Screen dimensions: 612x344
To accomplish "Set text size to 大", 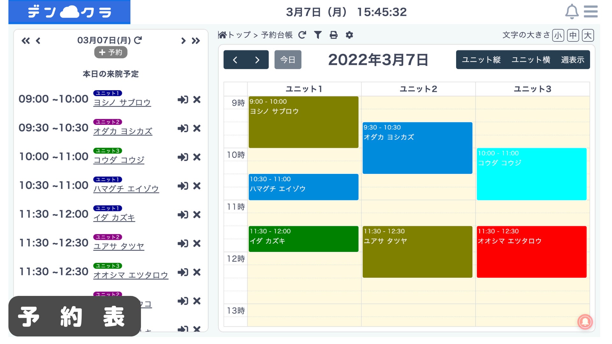I will [588, 35].
